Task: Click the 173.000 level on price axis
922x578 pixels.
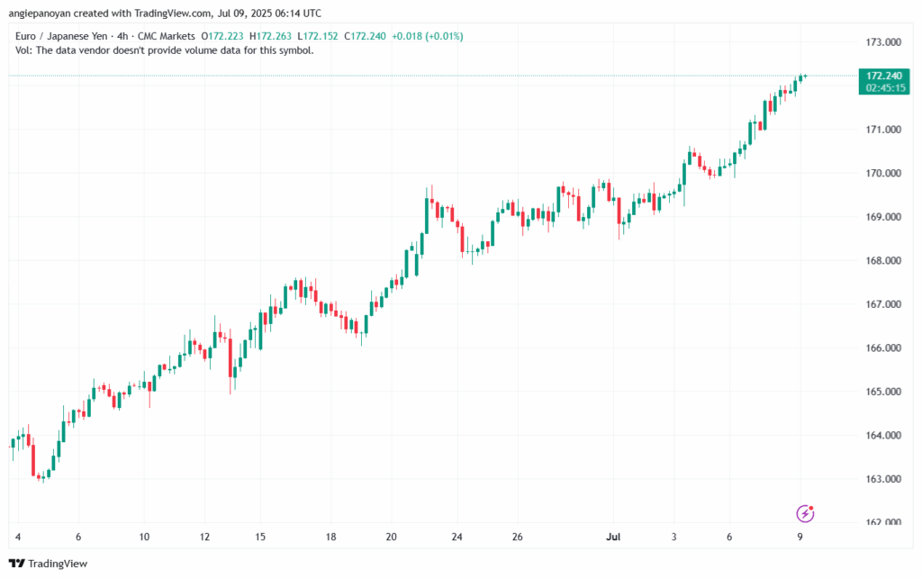Action: pos(881,42)
